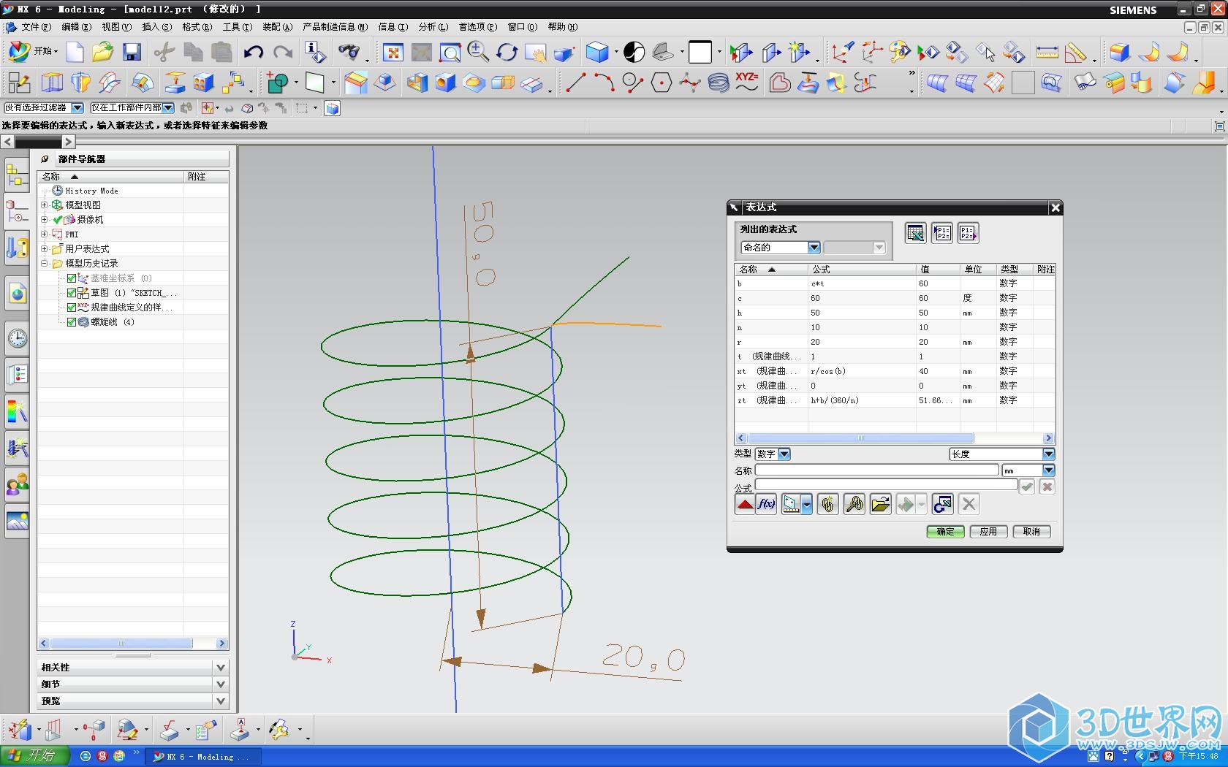Viewport: 1228px width, 767px height.
Task: Click the Redo arrow icon
Action: (x=282, y=52)
